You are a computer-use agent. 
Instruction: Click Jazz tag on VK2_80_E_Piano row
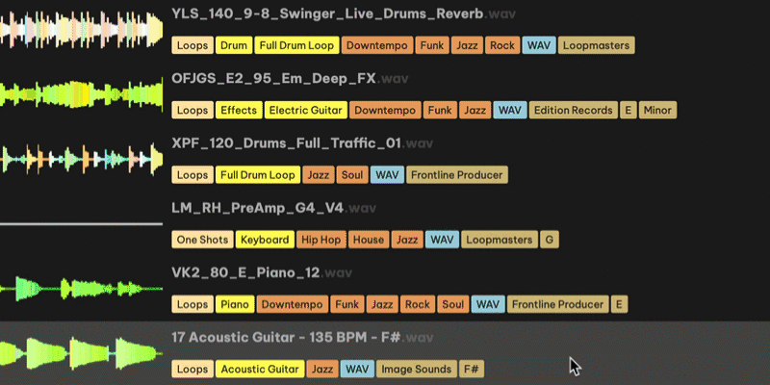pyautogui.click(x=382, y=304)
